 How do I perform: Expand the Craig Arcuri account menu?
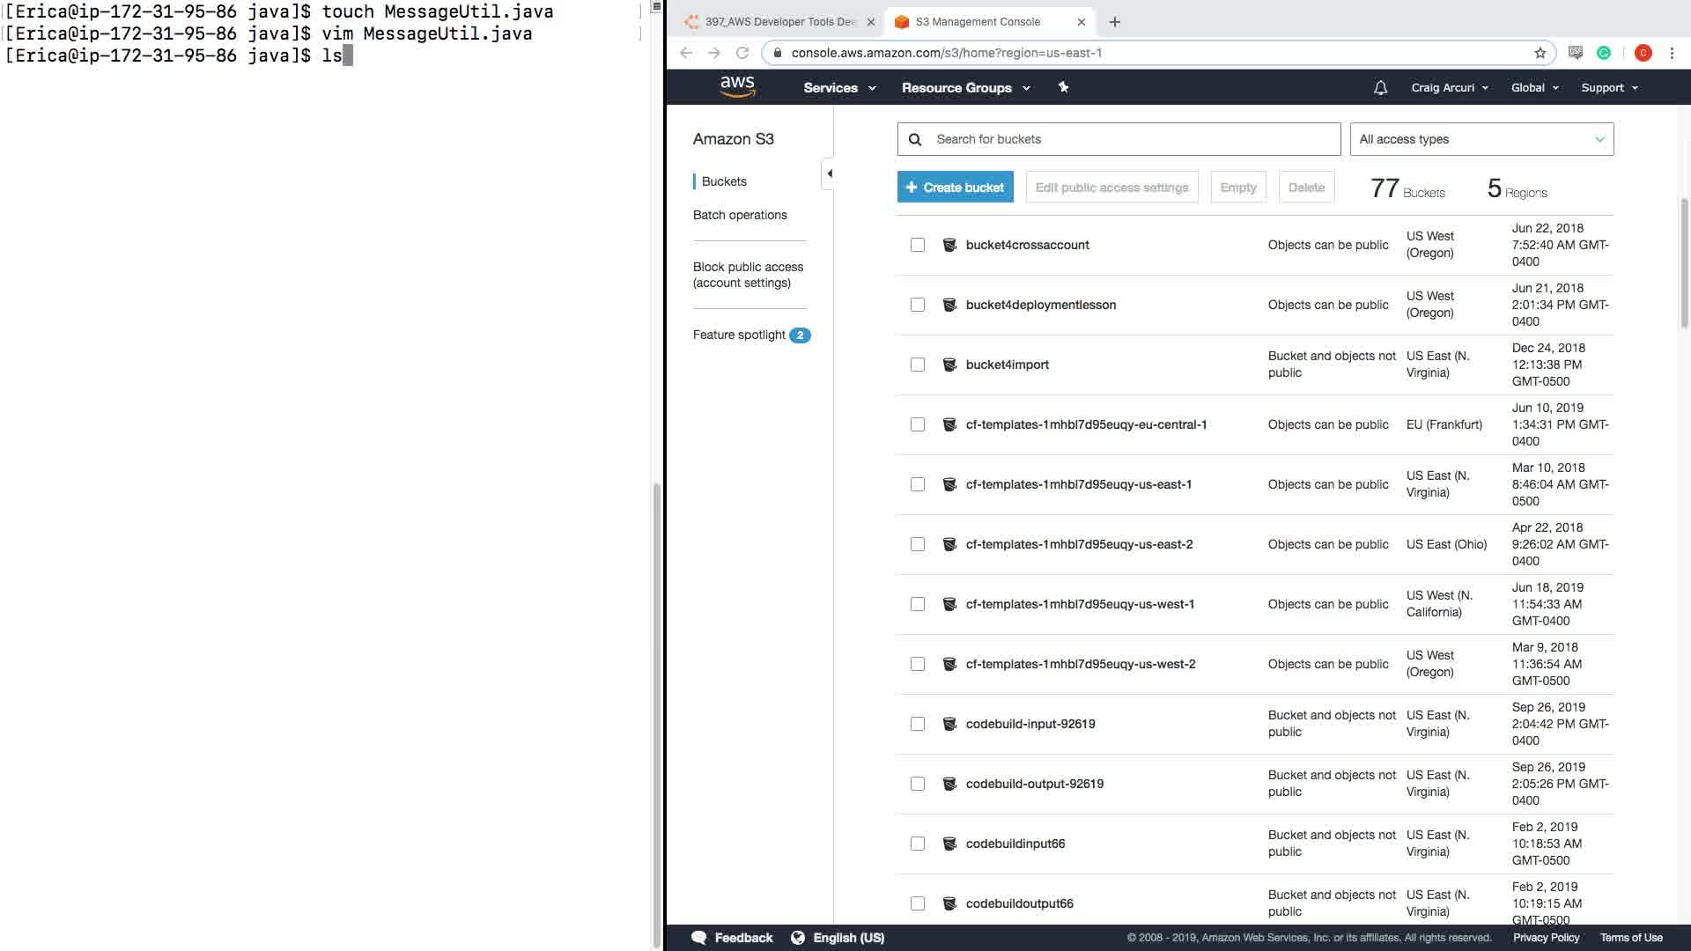tap(1449, 88)
